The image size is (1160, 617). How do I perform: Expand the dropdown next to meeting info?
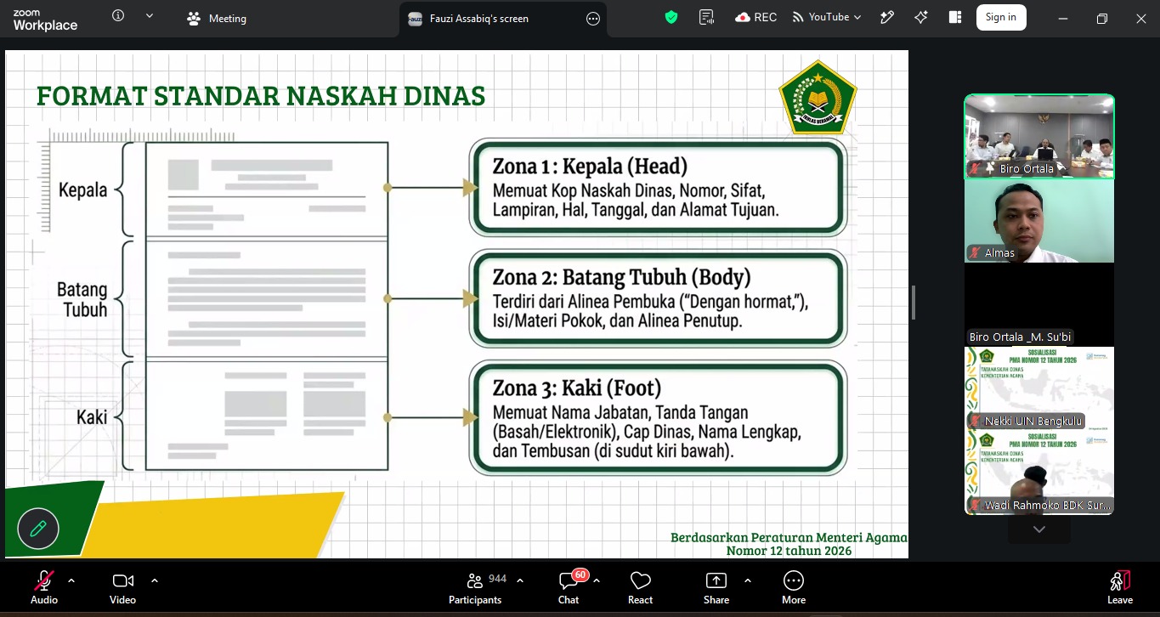[x=150, y=16]
